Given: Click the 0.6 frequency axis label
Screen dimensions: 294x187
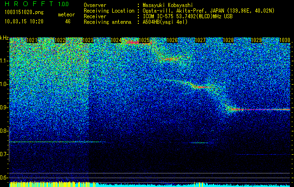Looking at the screenshot, I should pyautogui.click(x=4, y=178).
